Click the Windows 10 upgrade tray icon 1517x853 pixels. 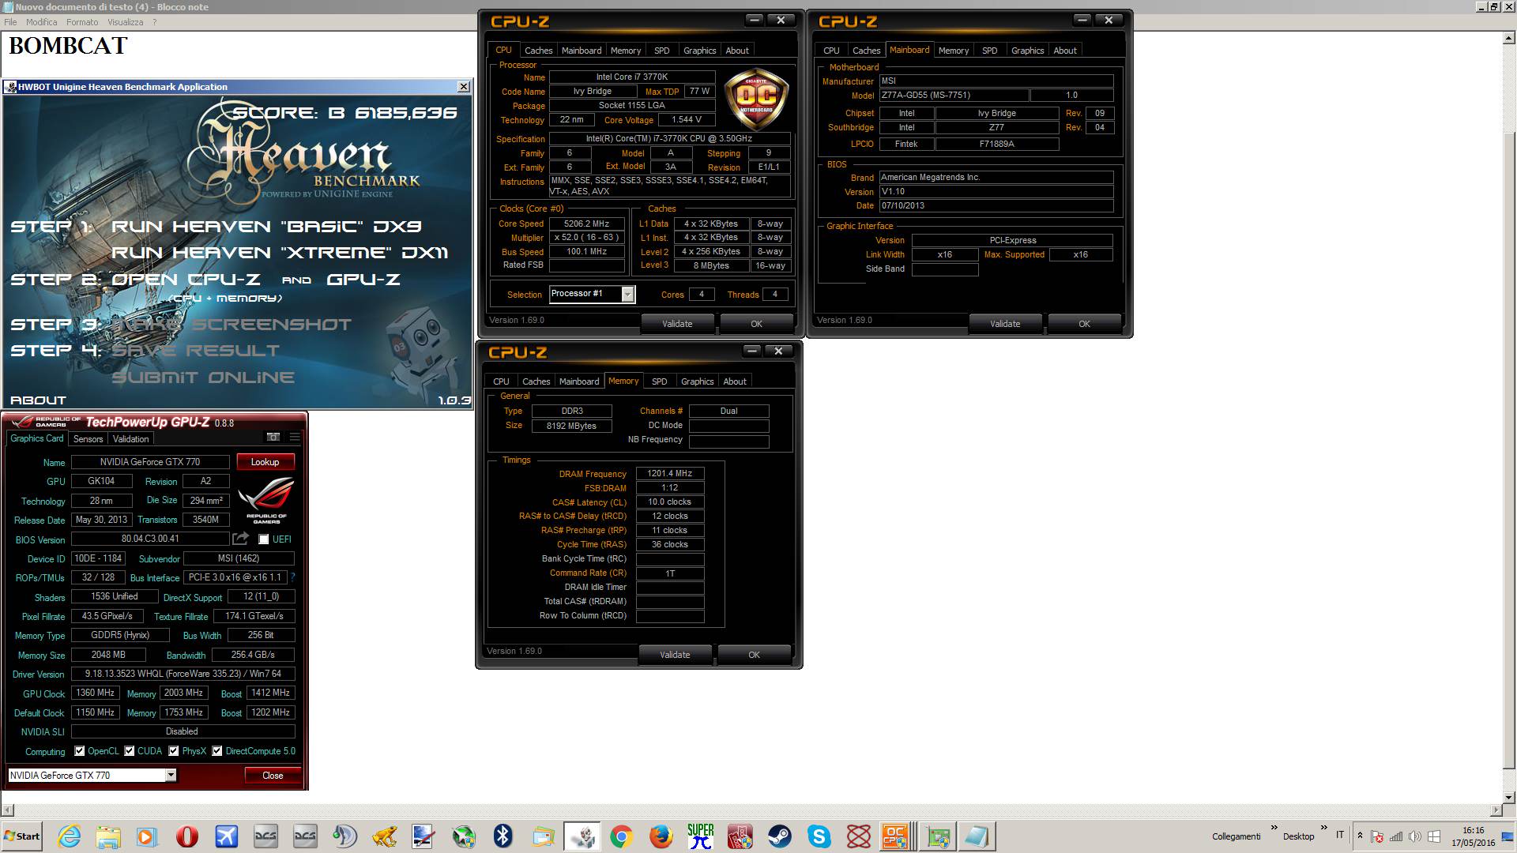pos(1434,836)
